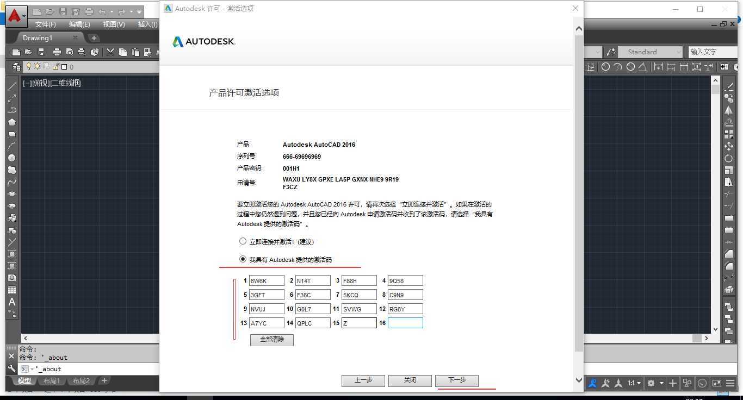Click the 下一步 button

coord(457,380)
